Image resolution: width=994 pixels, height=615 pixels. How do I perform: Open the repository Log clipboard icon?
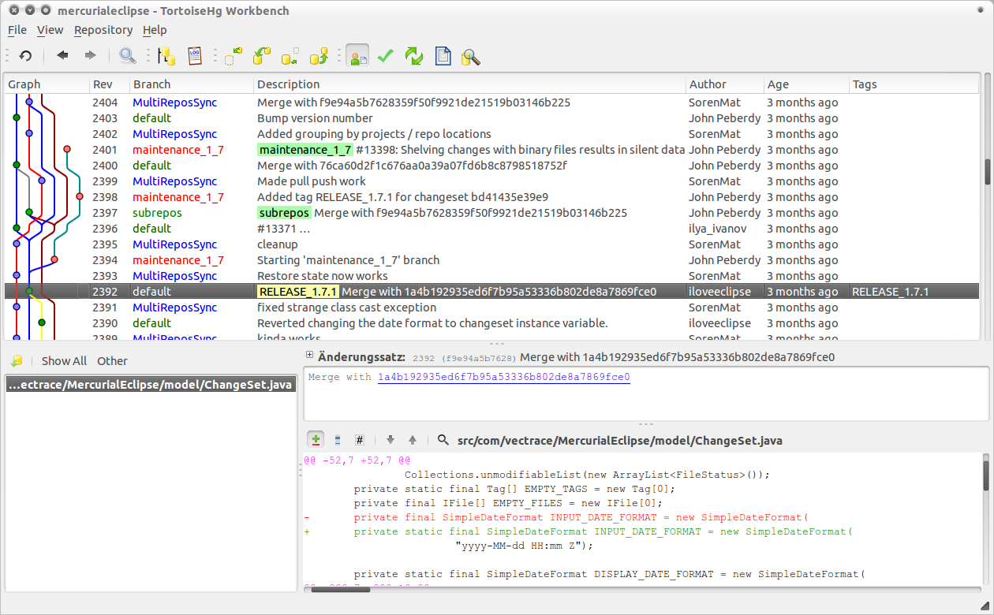[194, 56]
